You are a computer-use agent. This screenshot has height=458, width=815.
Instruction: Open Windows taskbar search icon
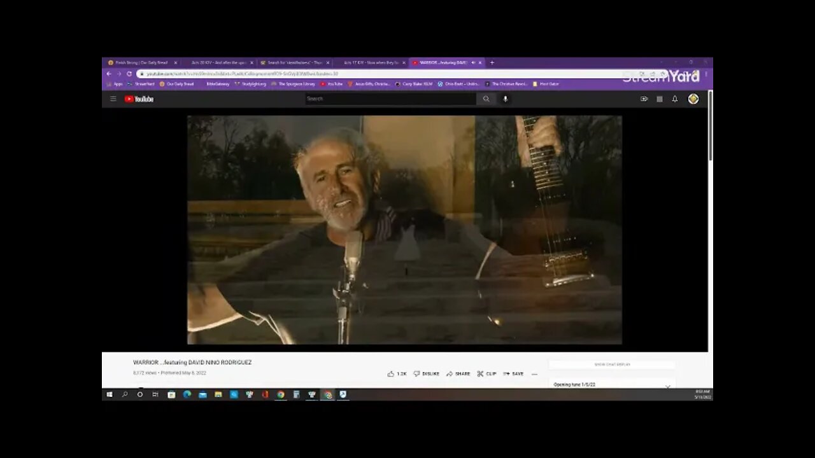click(x=125, y=394)
